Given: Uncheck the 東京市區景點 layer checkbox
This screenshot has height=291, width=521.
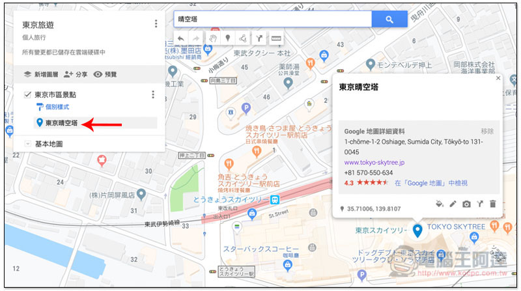Looking at the screenshot, I should [x=27, y=95].
